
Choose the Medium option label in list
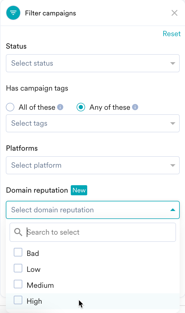click(x=40, y=285)
